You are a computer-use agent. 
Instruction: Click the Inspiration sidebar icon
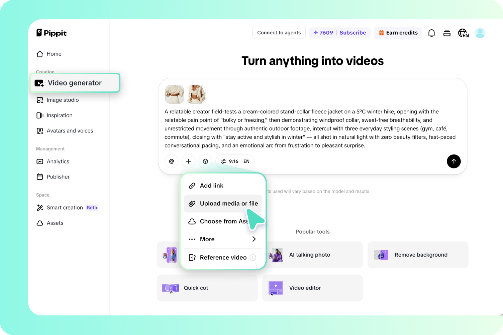[40, 115]
